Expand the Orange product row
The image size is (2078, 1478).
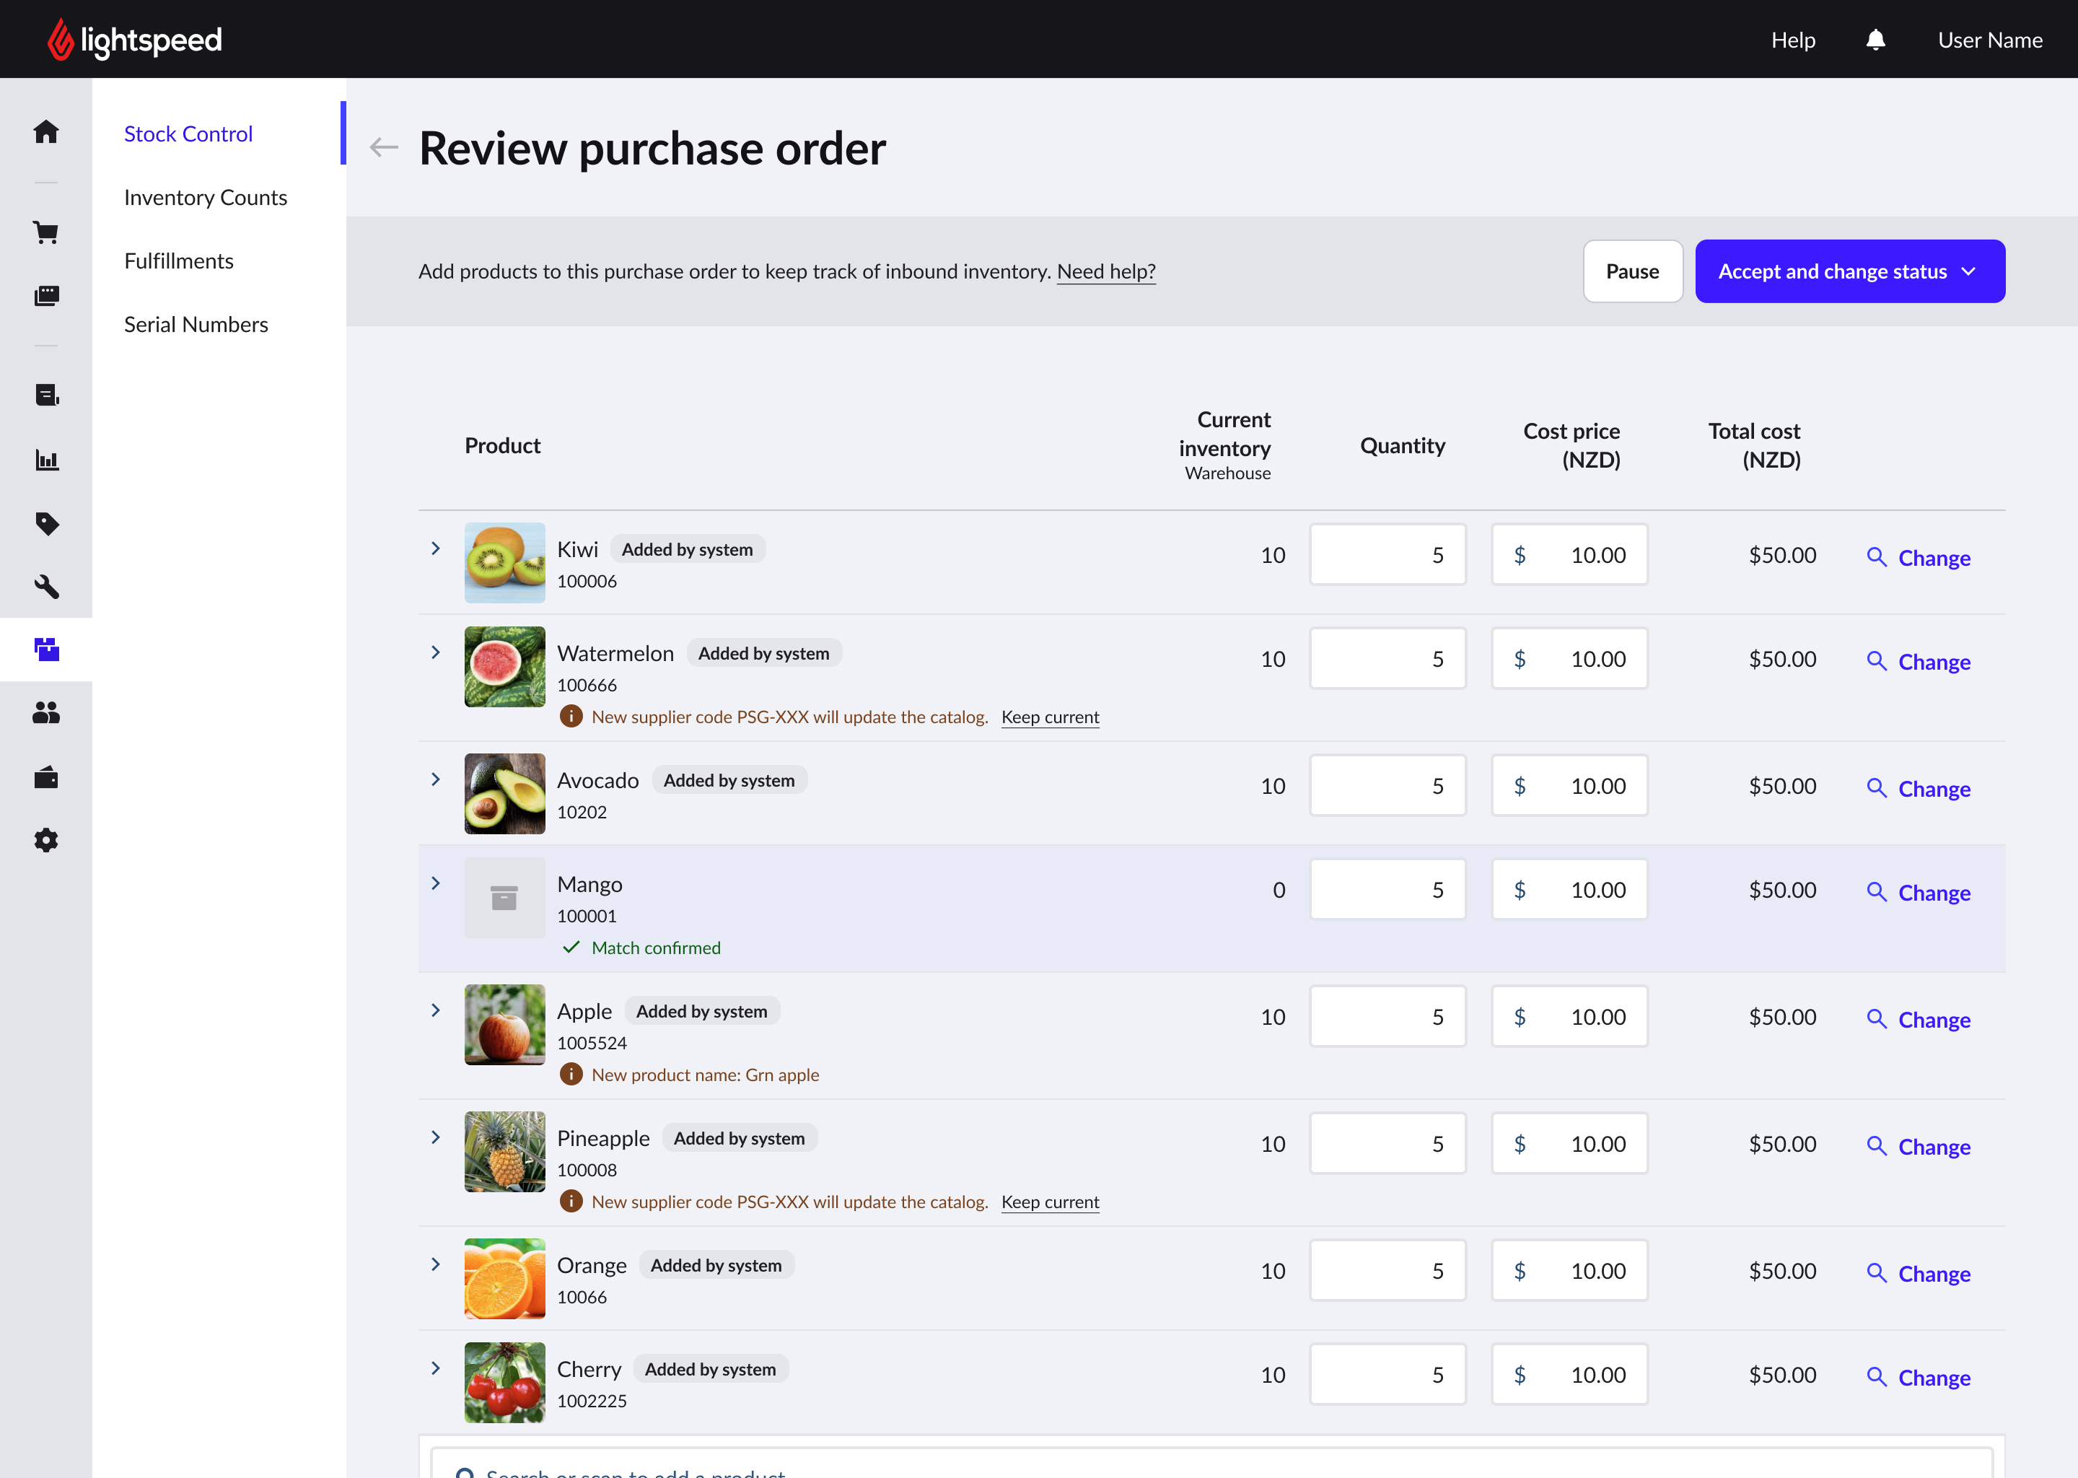coord(436,1264)
